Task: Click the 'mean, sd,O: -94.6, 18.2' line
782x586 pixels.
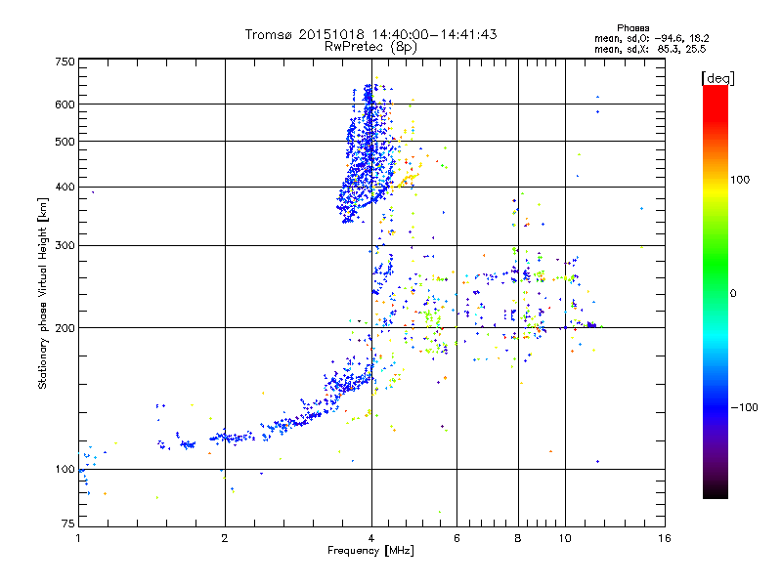Action: point(651,38)
